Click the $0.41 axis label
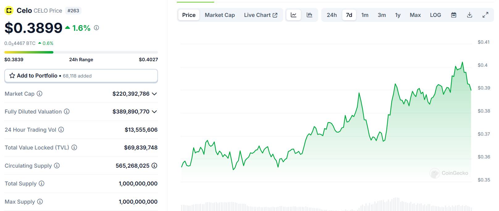Viewport: 499px width, 211px height. (484, 42)
